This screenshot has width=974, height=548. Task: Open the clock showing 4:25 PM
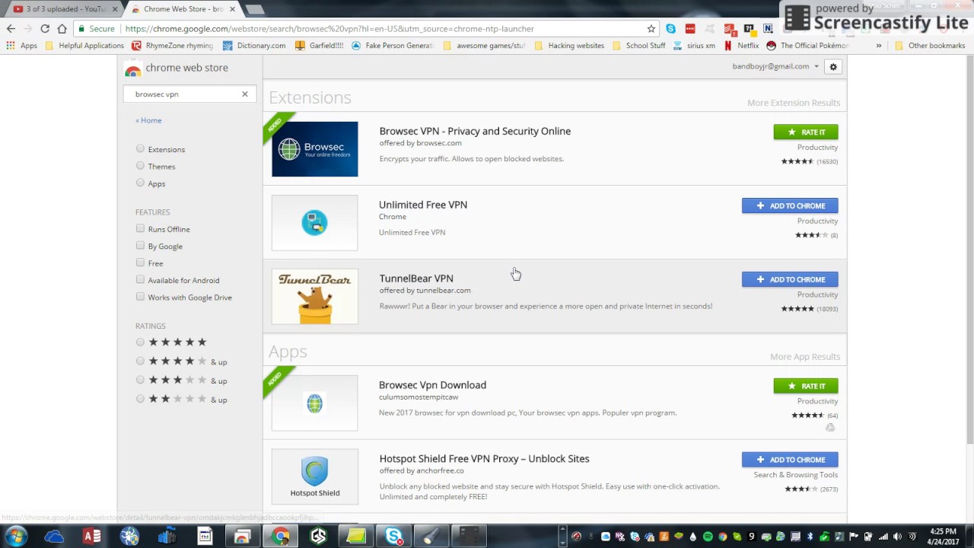click(x=944, y=537)
